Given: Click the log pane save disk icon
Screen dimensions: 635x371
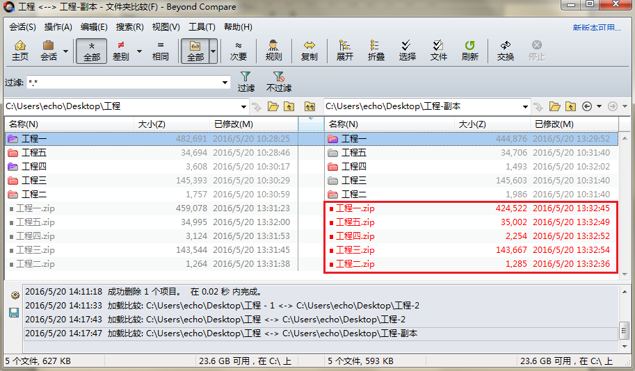Looking at the screenshot, I should tap(14, 313).
